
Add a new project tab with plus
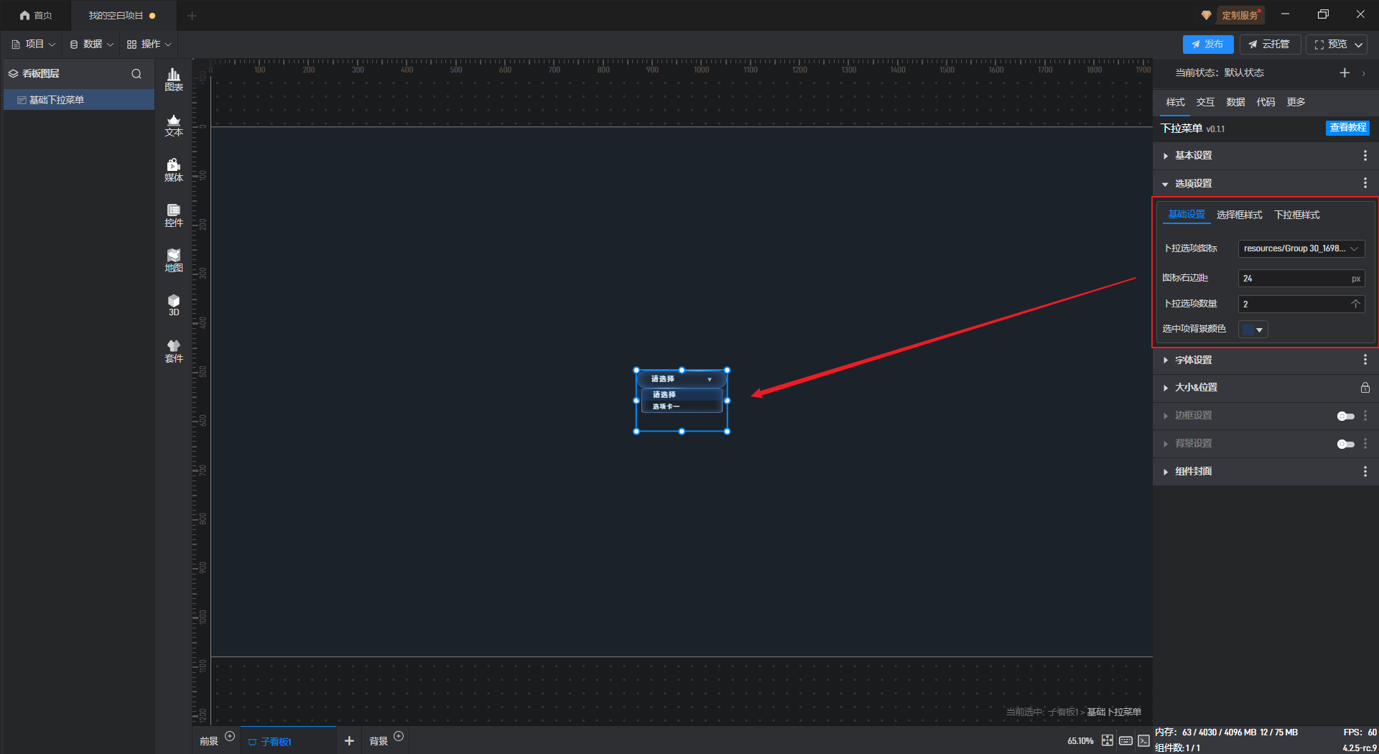tap(192, 15)
